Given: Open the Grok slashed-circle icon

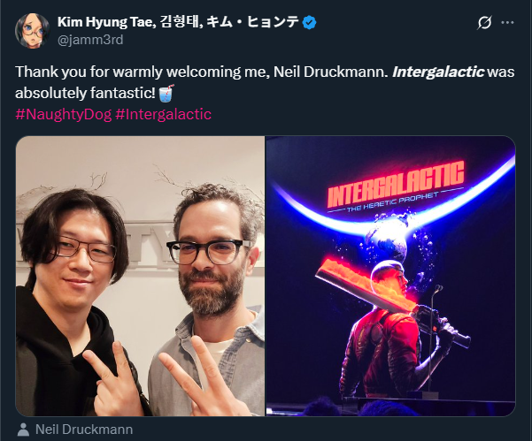Looking at the screenshot, I should click(484, 23).
